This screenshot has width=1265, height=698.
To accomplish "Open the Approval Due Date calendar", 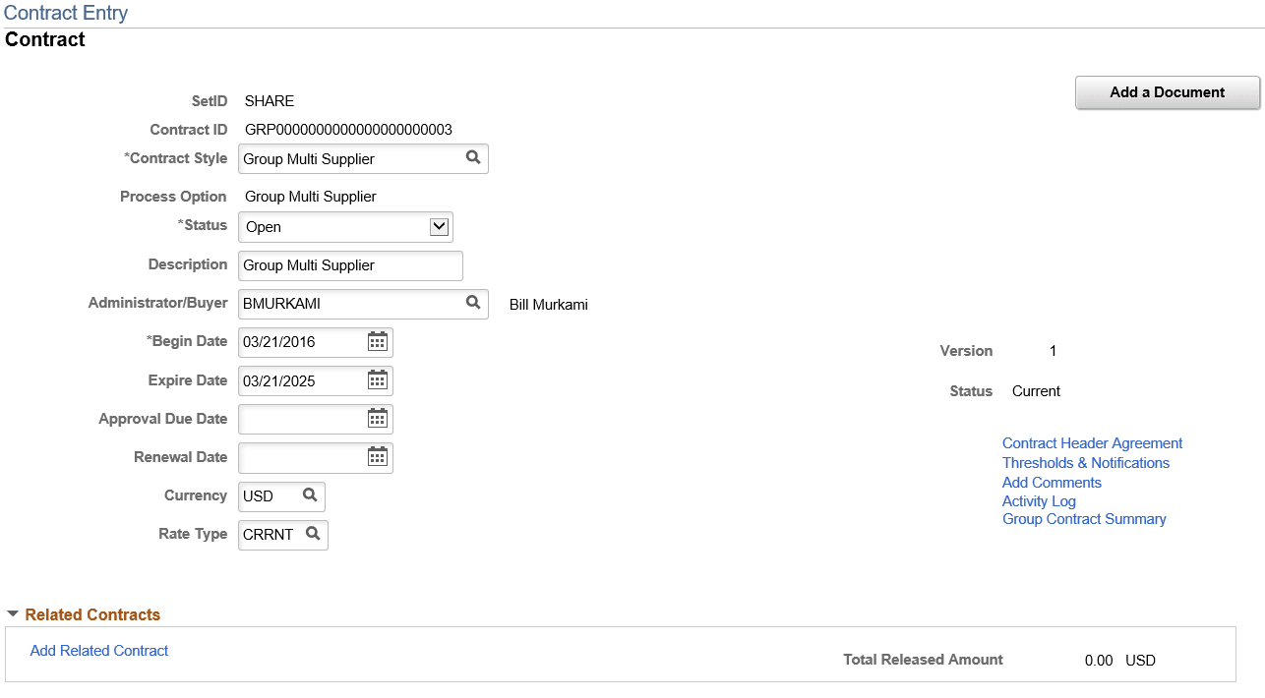I will (x=378, y=419).
